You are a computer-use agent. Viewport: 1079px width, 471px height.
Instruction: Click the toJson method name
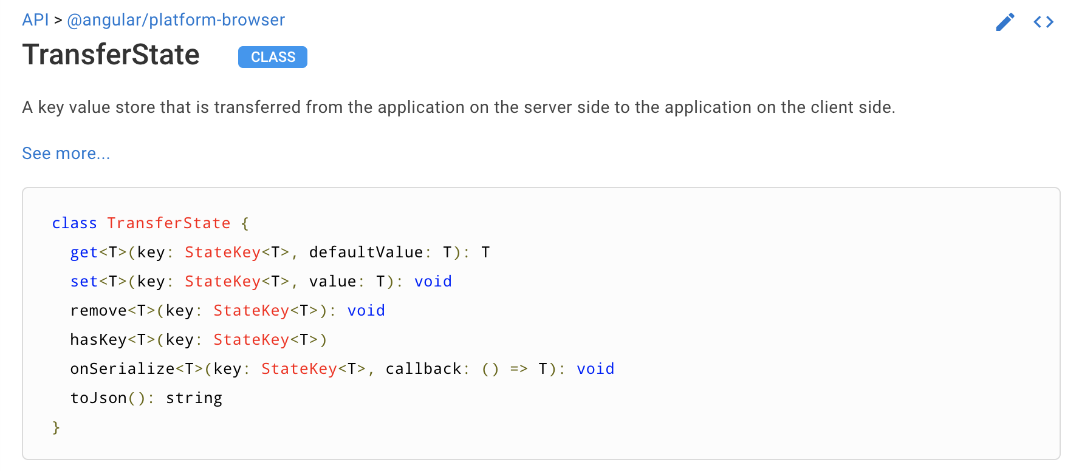coord(98,398)
